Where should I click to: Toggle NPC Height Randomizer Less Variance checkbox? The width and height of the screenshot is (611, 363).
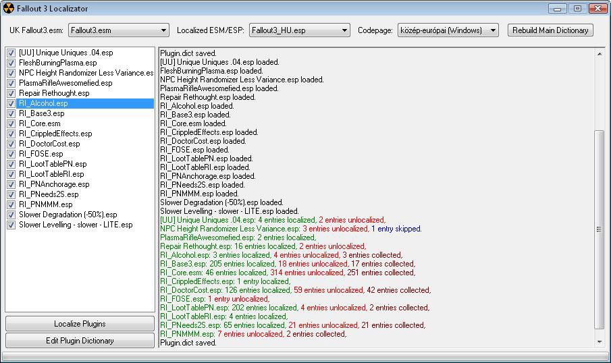11,73
